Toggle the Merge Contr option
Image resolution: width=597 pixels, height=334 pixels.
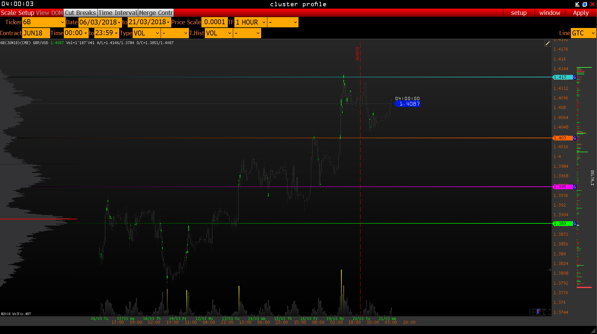[x=156, y=13]
